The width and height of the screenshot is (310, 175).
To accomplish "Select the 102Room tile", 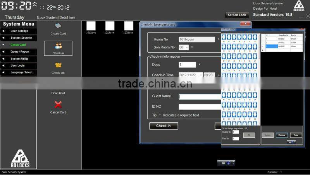I will click(x=110, y=26).
